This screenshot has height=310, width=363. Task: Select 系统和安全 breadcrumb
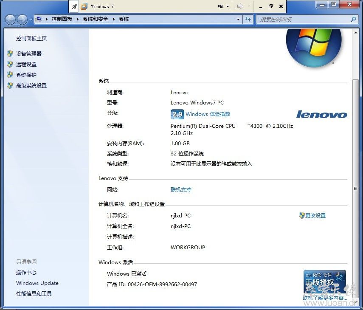point(96,19)
